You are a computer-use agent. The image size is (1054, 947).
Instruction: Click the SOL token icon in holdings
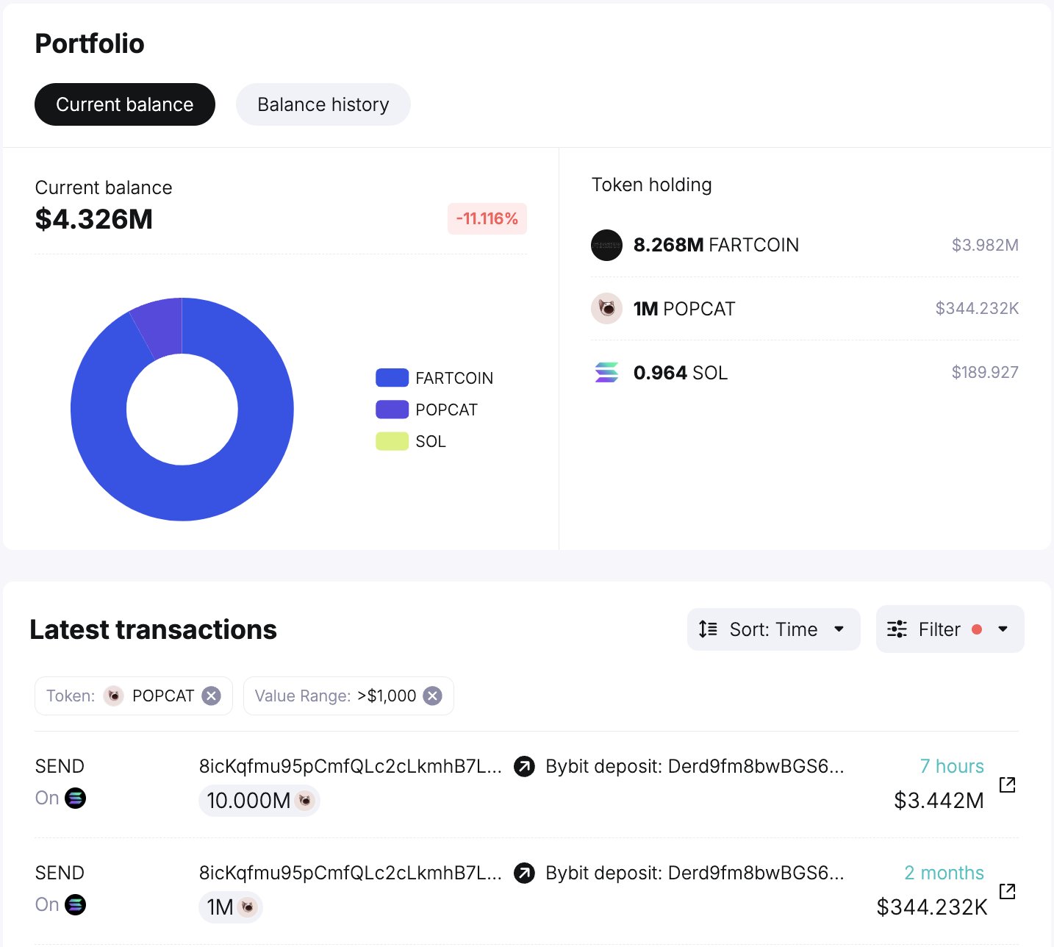(x=606, y=373)
